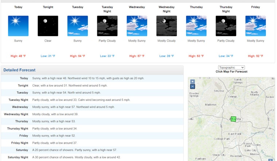
Task: Zoom in on the forecast map
Action: pos(192,82)
